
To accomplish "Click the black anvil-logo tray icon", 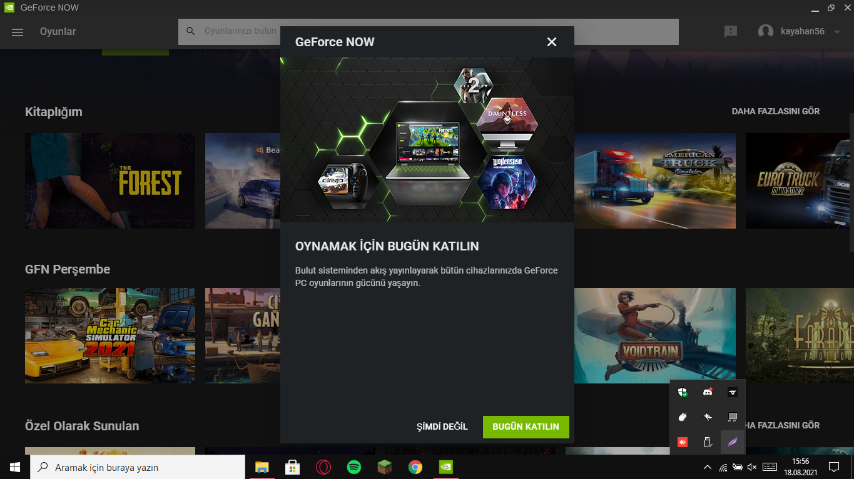I will (733, 392).
